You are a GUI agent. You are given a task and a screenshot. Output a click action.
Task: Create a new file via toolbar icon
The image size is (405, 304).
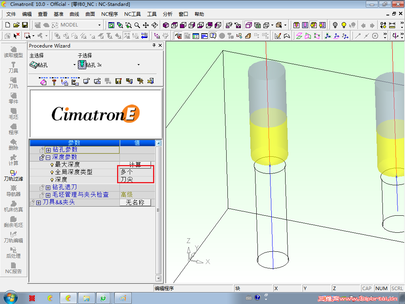(8, 25)
